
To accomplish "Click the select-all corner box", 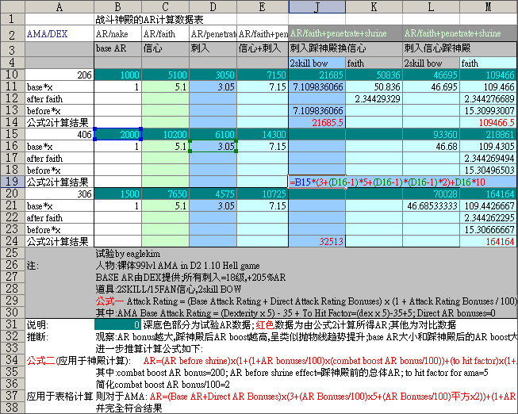I will pyautogui.click(x=12, y=6).
